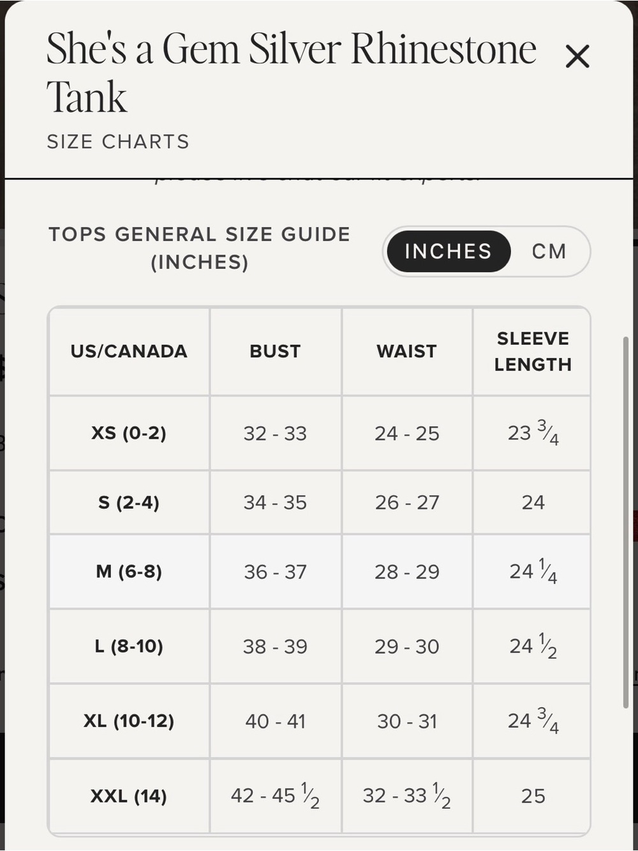Click the 24 ¾ sleeve length cell
Screen dimensions: 638x851
533,721
